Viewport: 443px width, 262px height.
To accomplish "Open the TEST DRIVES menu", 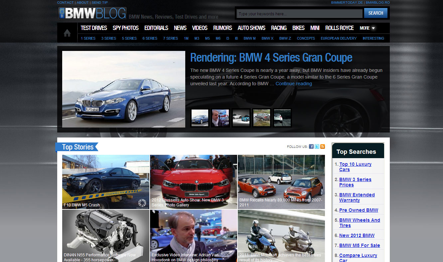I will [x=94, y=28].
